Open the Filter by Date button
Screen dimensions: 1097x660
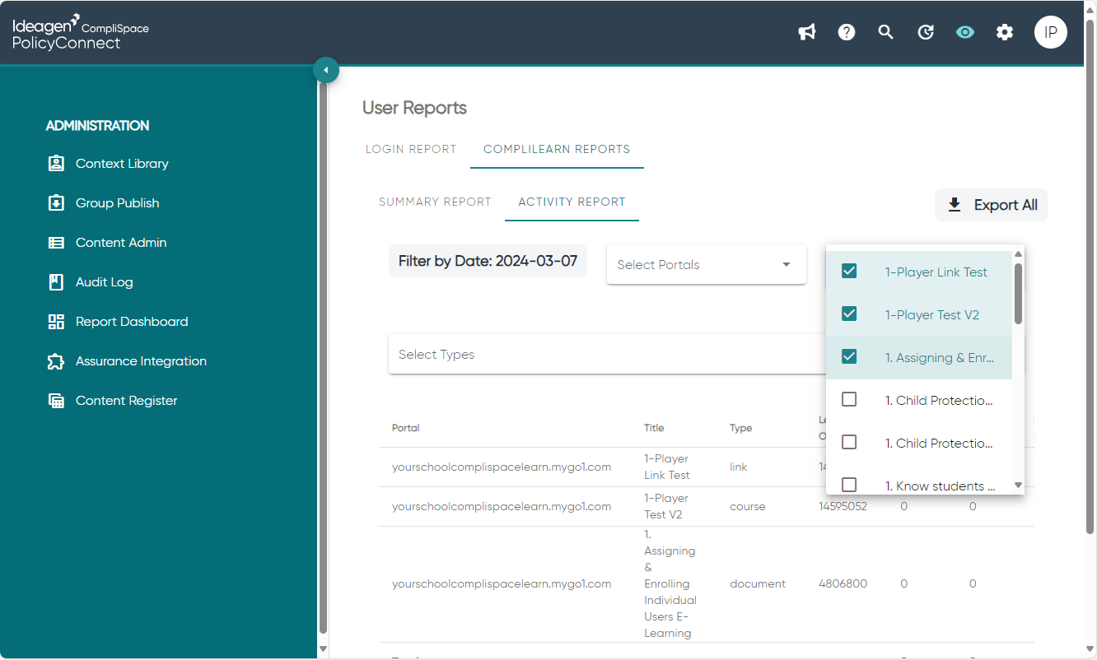point(488,261)
